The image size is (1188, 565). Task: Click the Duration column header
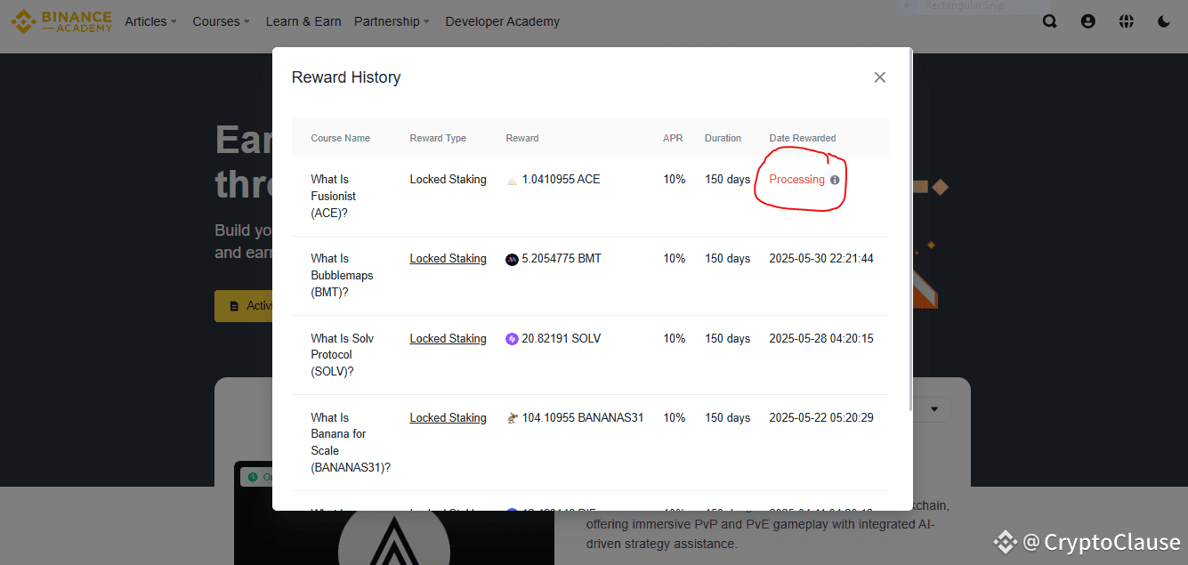point(723,138)
